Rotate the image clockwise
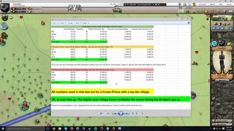This screenshot has width=234, height=131. (137, 113)
